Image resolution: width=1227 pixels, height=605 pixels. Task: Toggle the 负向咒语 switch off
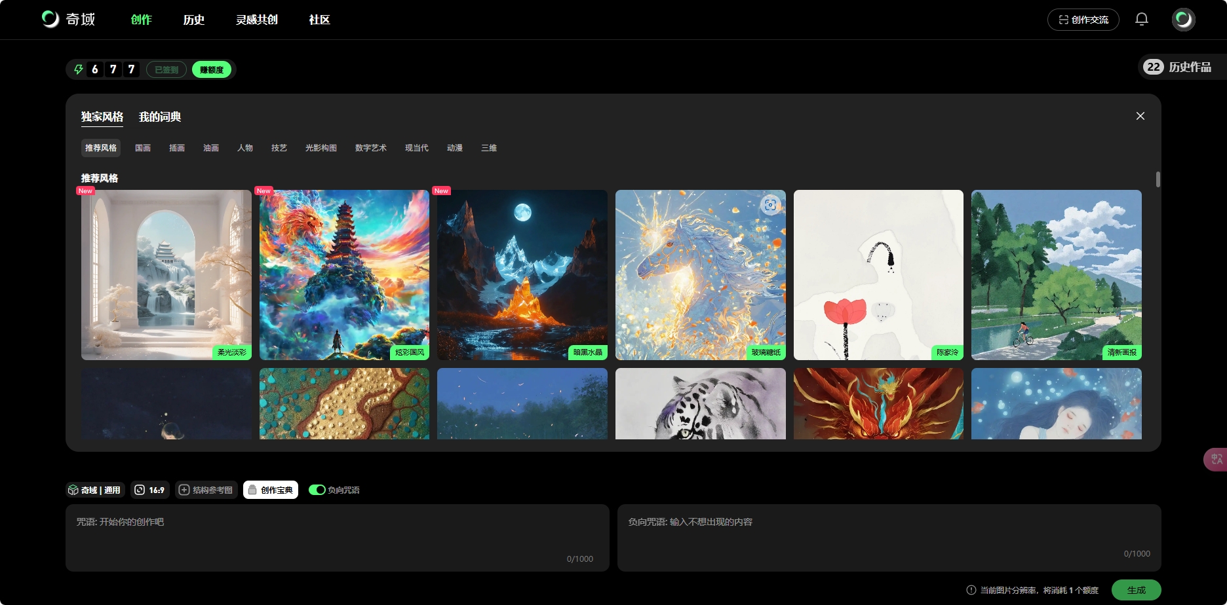[x=317, y=490]
